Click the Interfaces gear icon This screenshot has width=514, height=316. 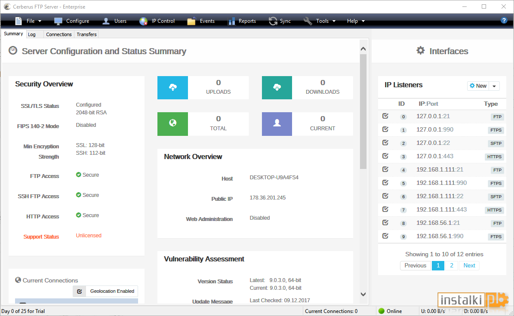point(421,50)
